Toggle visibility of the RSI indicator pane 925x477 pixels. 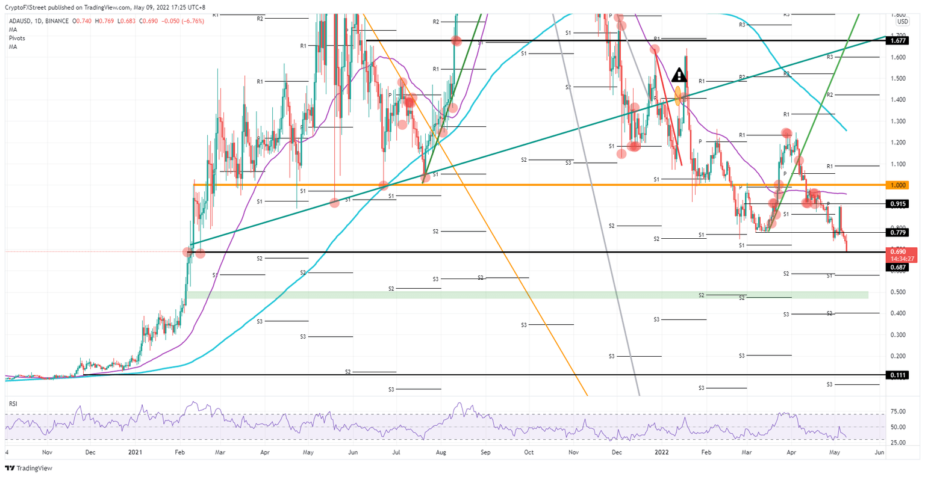pyautogui.click(x=14, y=403)
